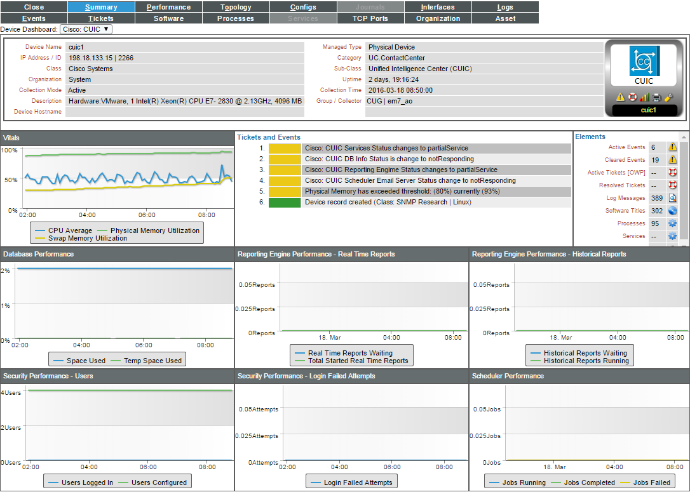Open the Logs tab

pos(505,7)
